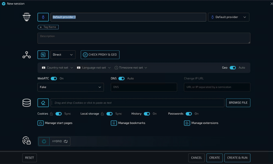Click into the Description text field
The width and height of the screenshot is (273, 164).
pos(144,38)
